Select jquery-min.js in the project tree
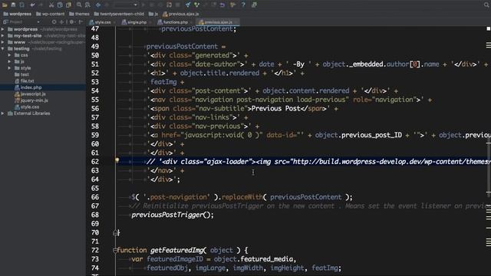Viewport: 491px width, 276px height. pyautogui.click(x=31, y=100)
